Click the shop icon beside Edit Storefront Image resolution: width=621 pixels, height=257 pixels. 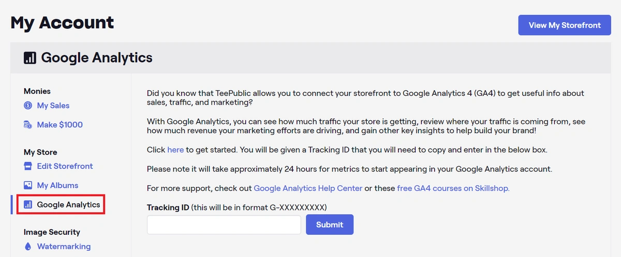click(28, 166)
